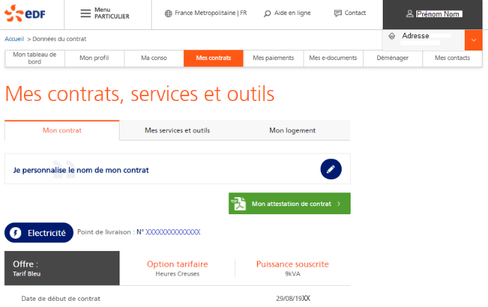This screenshot has width=488, height=307.
Task: Select Mes contrats menu item
Action: [x=213, y=58]
